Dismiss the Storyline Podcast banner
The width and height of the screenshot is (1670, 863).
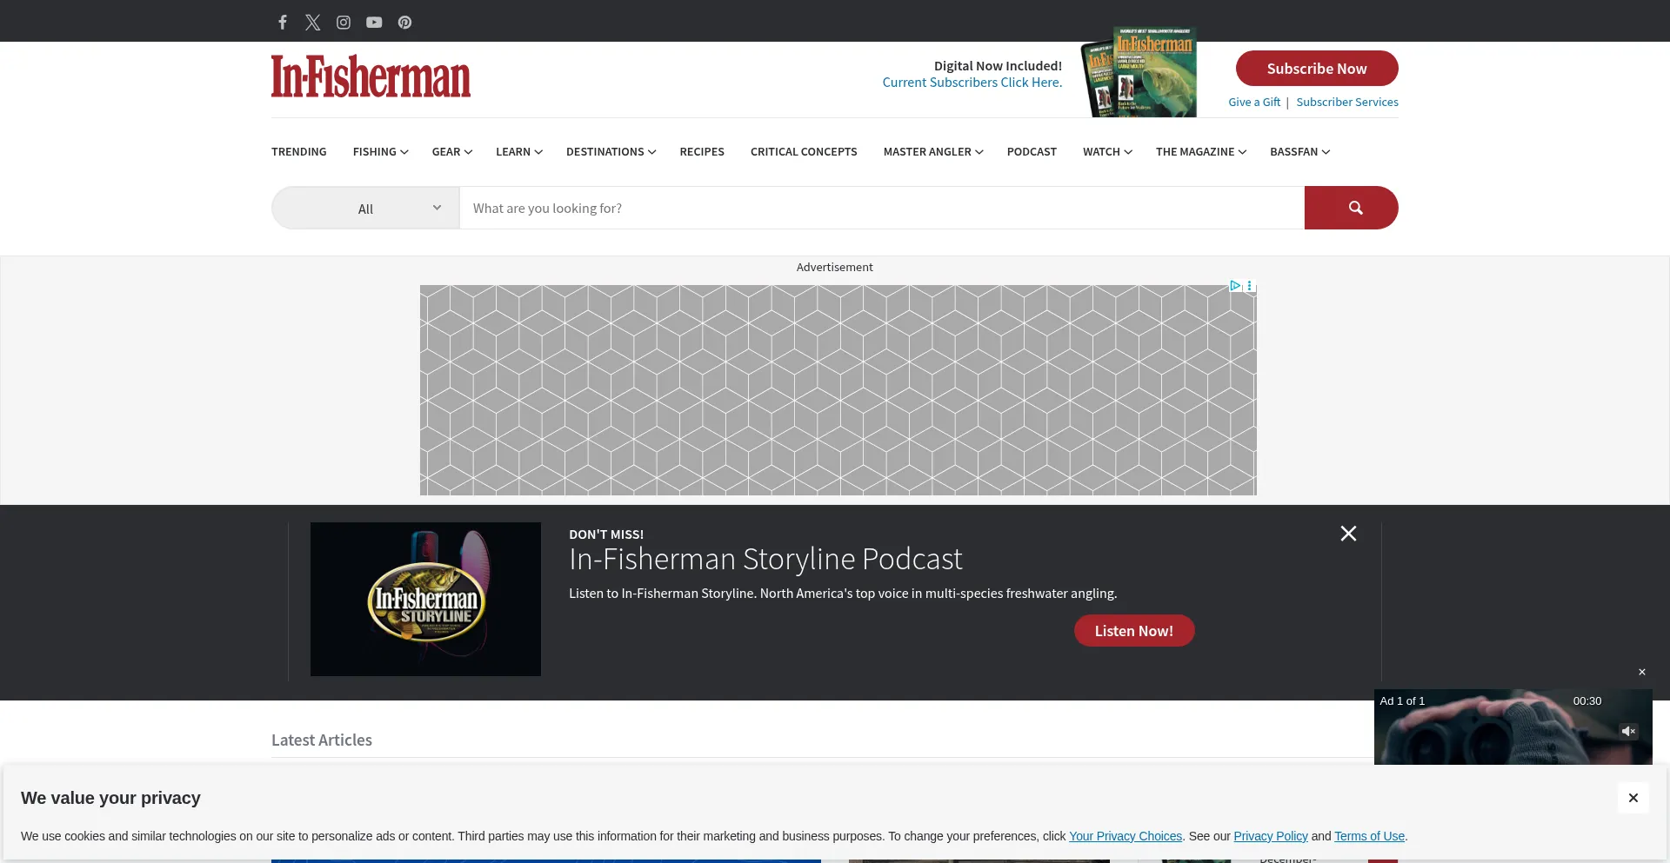click(1348, 533)
